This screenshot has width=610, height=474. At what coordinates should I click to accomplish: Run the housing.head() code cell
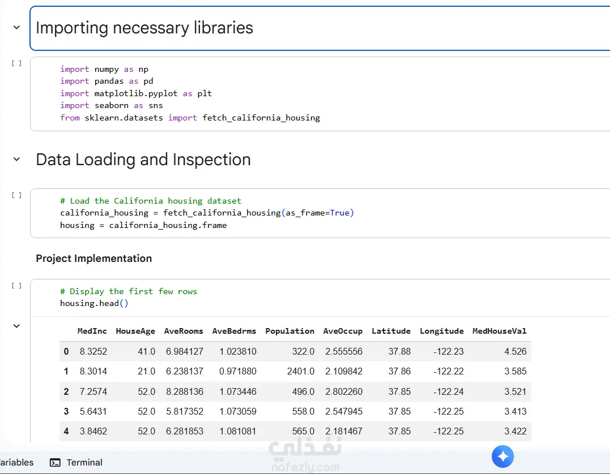point(16,286)
